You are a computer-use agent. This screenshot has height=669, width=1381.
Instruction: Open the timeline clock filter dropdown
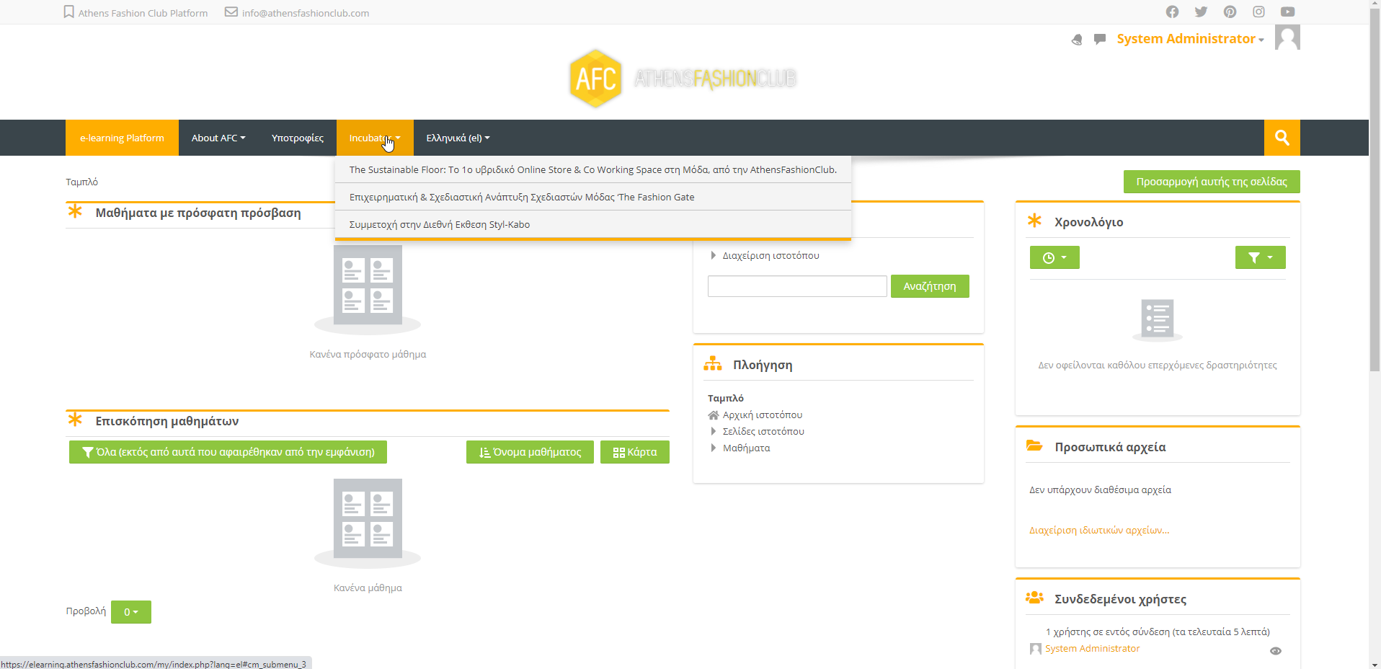point(1054,257)
